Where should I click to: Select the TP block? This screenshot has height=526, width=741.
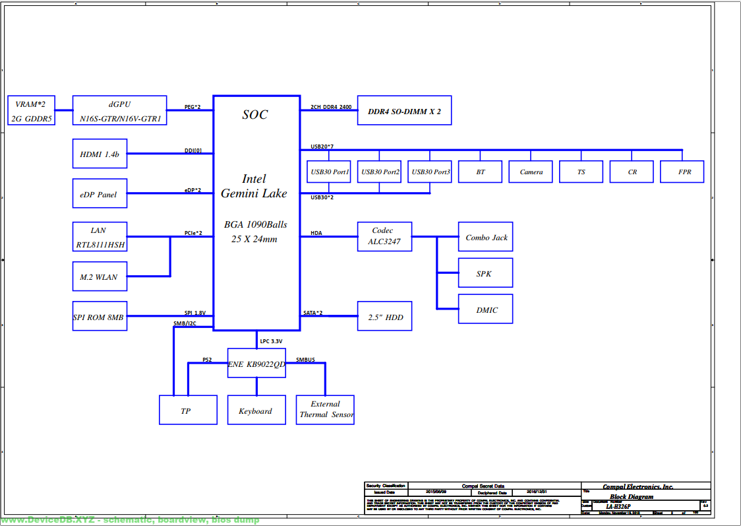[188, 410]
